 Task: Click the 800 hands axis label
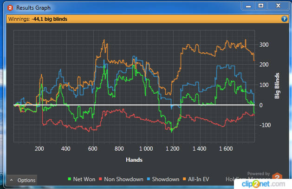click(x=119, y=149)
